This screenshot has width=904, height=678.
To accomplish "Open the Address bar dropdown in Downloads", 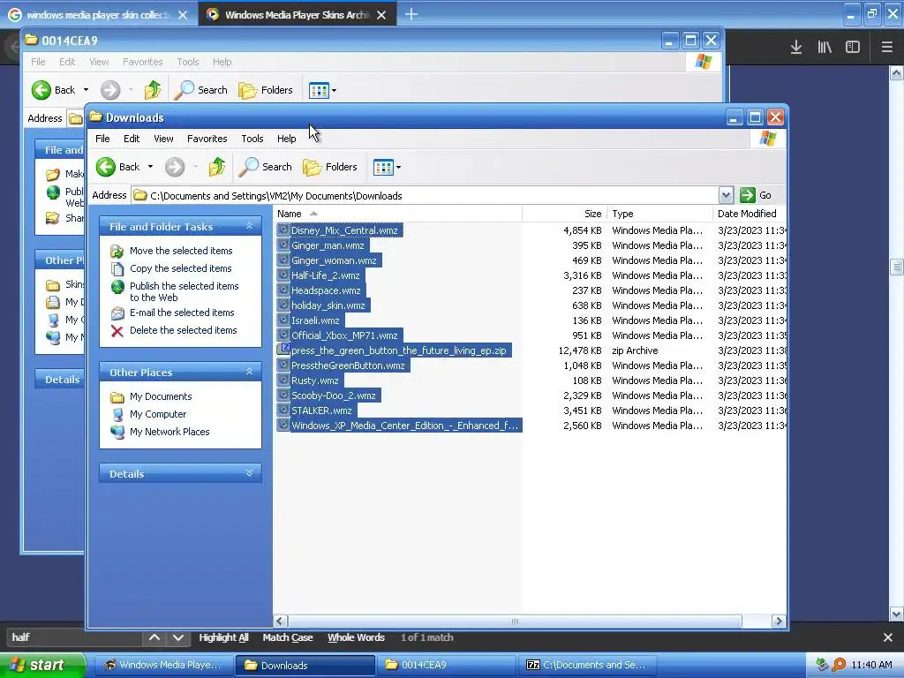I will click(726, 195).
